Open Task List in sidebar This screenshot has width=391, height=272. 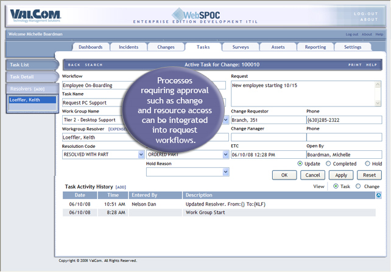(32, 65)
